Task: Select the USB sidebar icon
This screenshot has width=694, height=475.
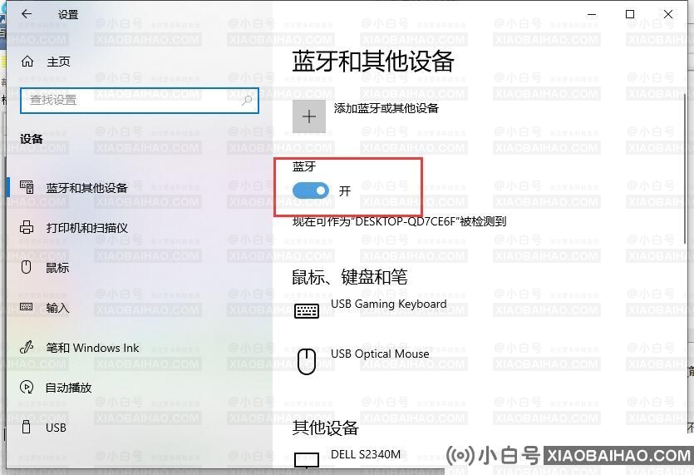Action: click(27, 427)
